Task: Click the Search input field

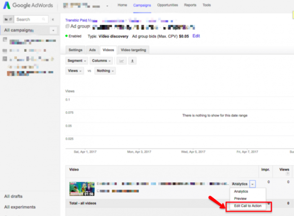Action: point(31,19)
